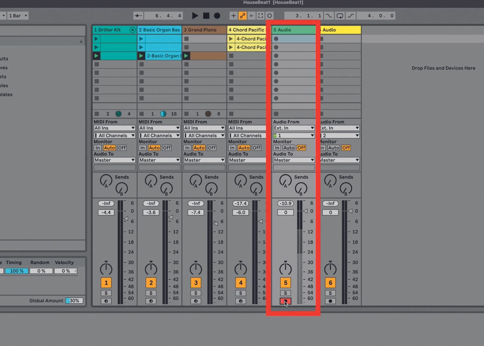Mute track 3 via activator button
The width and height of the screenshot is (484, 346).
[196, 283]
